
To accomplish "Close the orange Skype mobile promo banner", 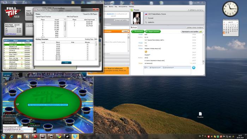I will click(x=128, y=68).
